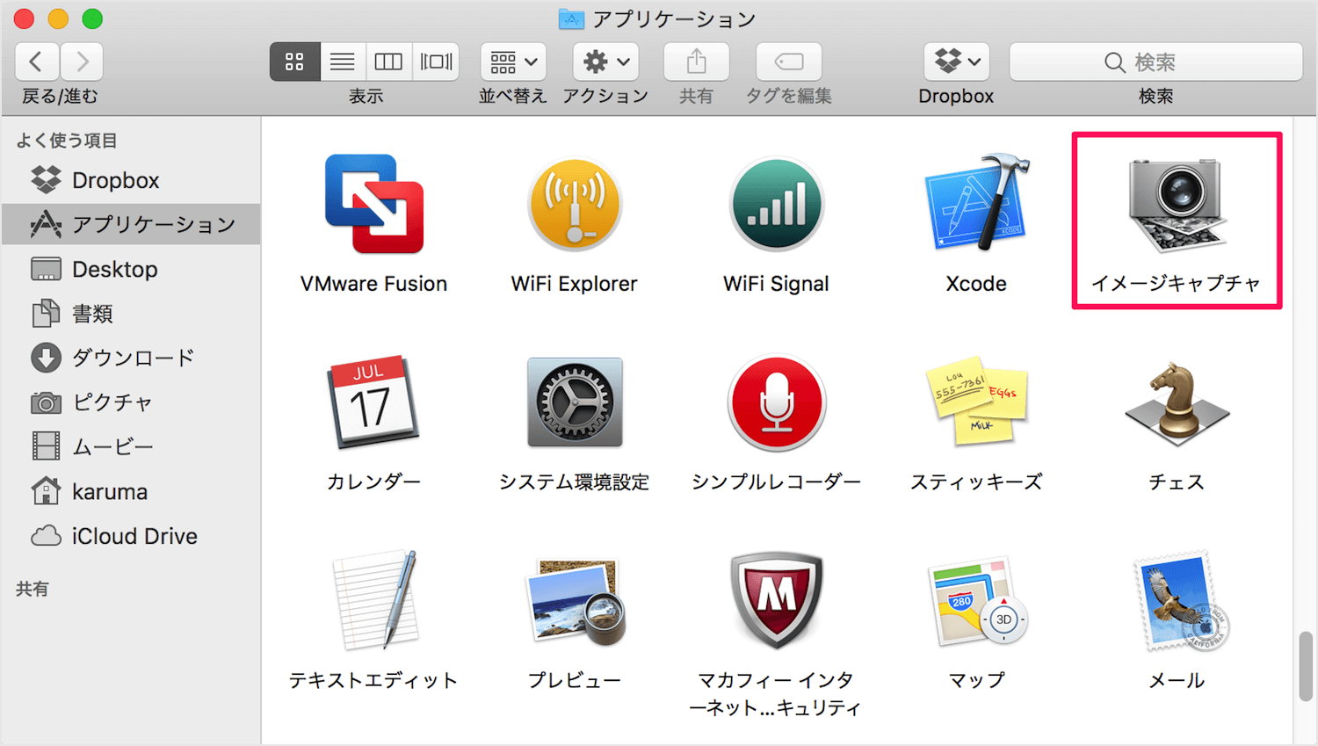Click the スティッキーズ label text
Screen dimensions: 1318x746
[x=976, y=482]
